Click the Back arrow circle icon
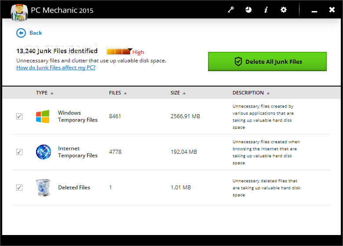 tap(21, 33)
